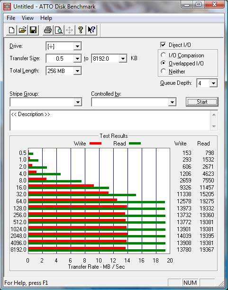Click write value 14039 for 2048.0 row
Viewport: 228px width, 290px height.
click(x=184, y=236)
